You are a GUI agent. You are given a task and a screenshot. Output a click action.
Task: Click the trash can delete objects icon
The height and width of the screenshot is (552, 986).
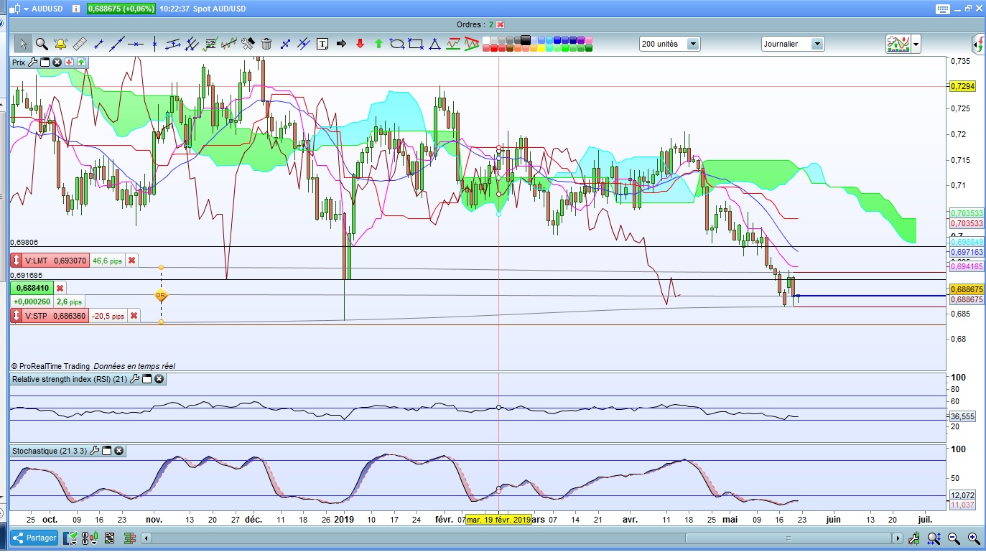pos(266,44)
